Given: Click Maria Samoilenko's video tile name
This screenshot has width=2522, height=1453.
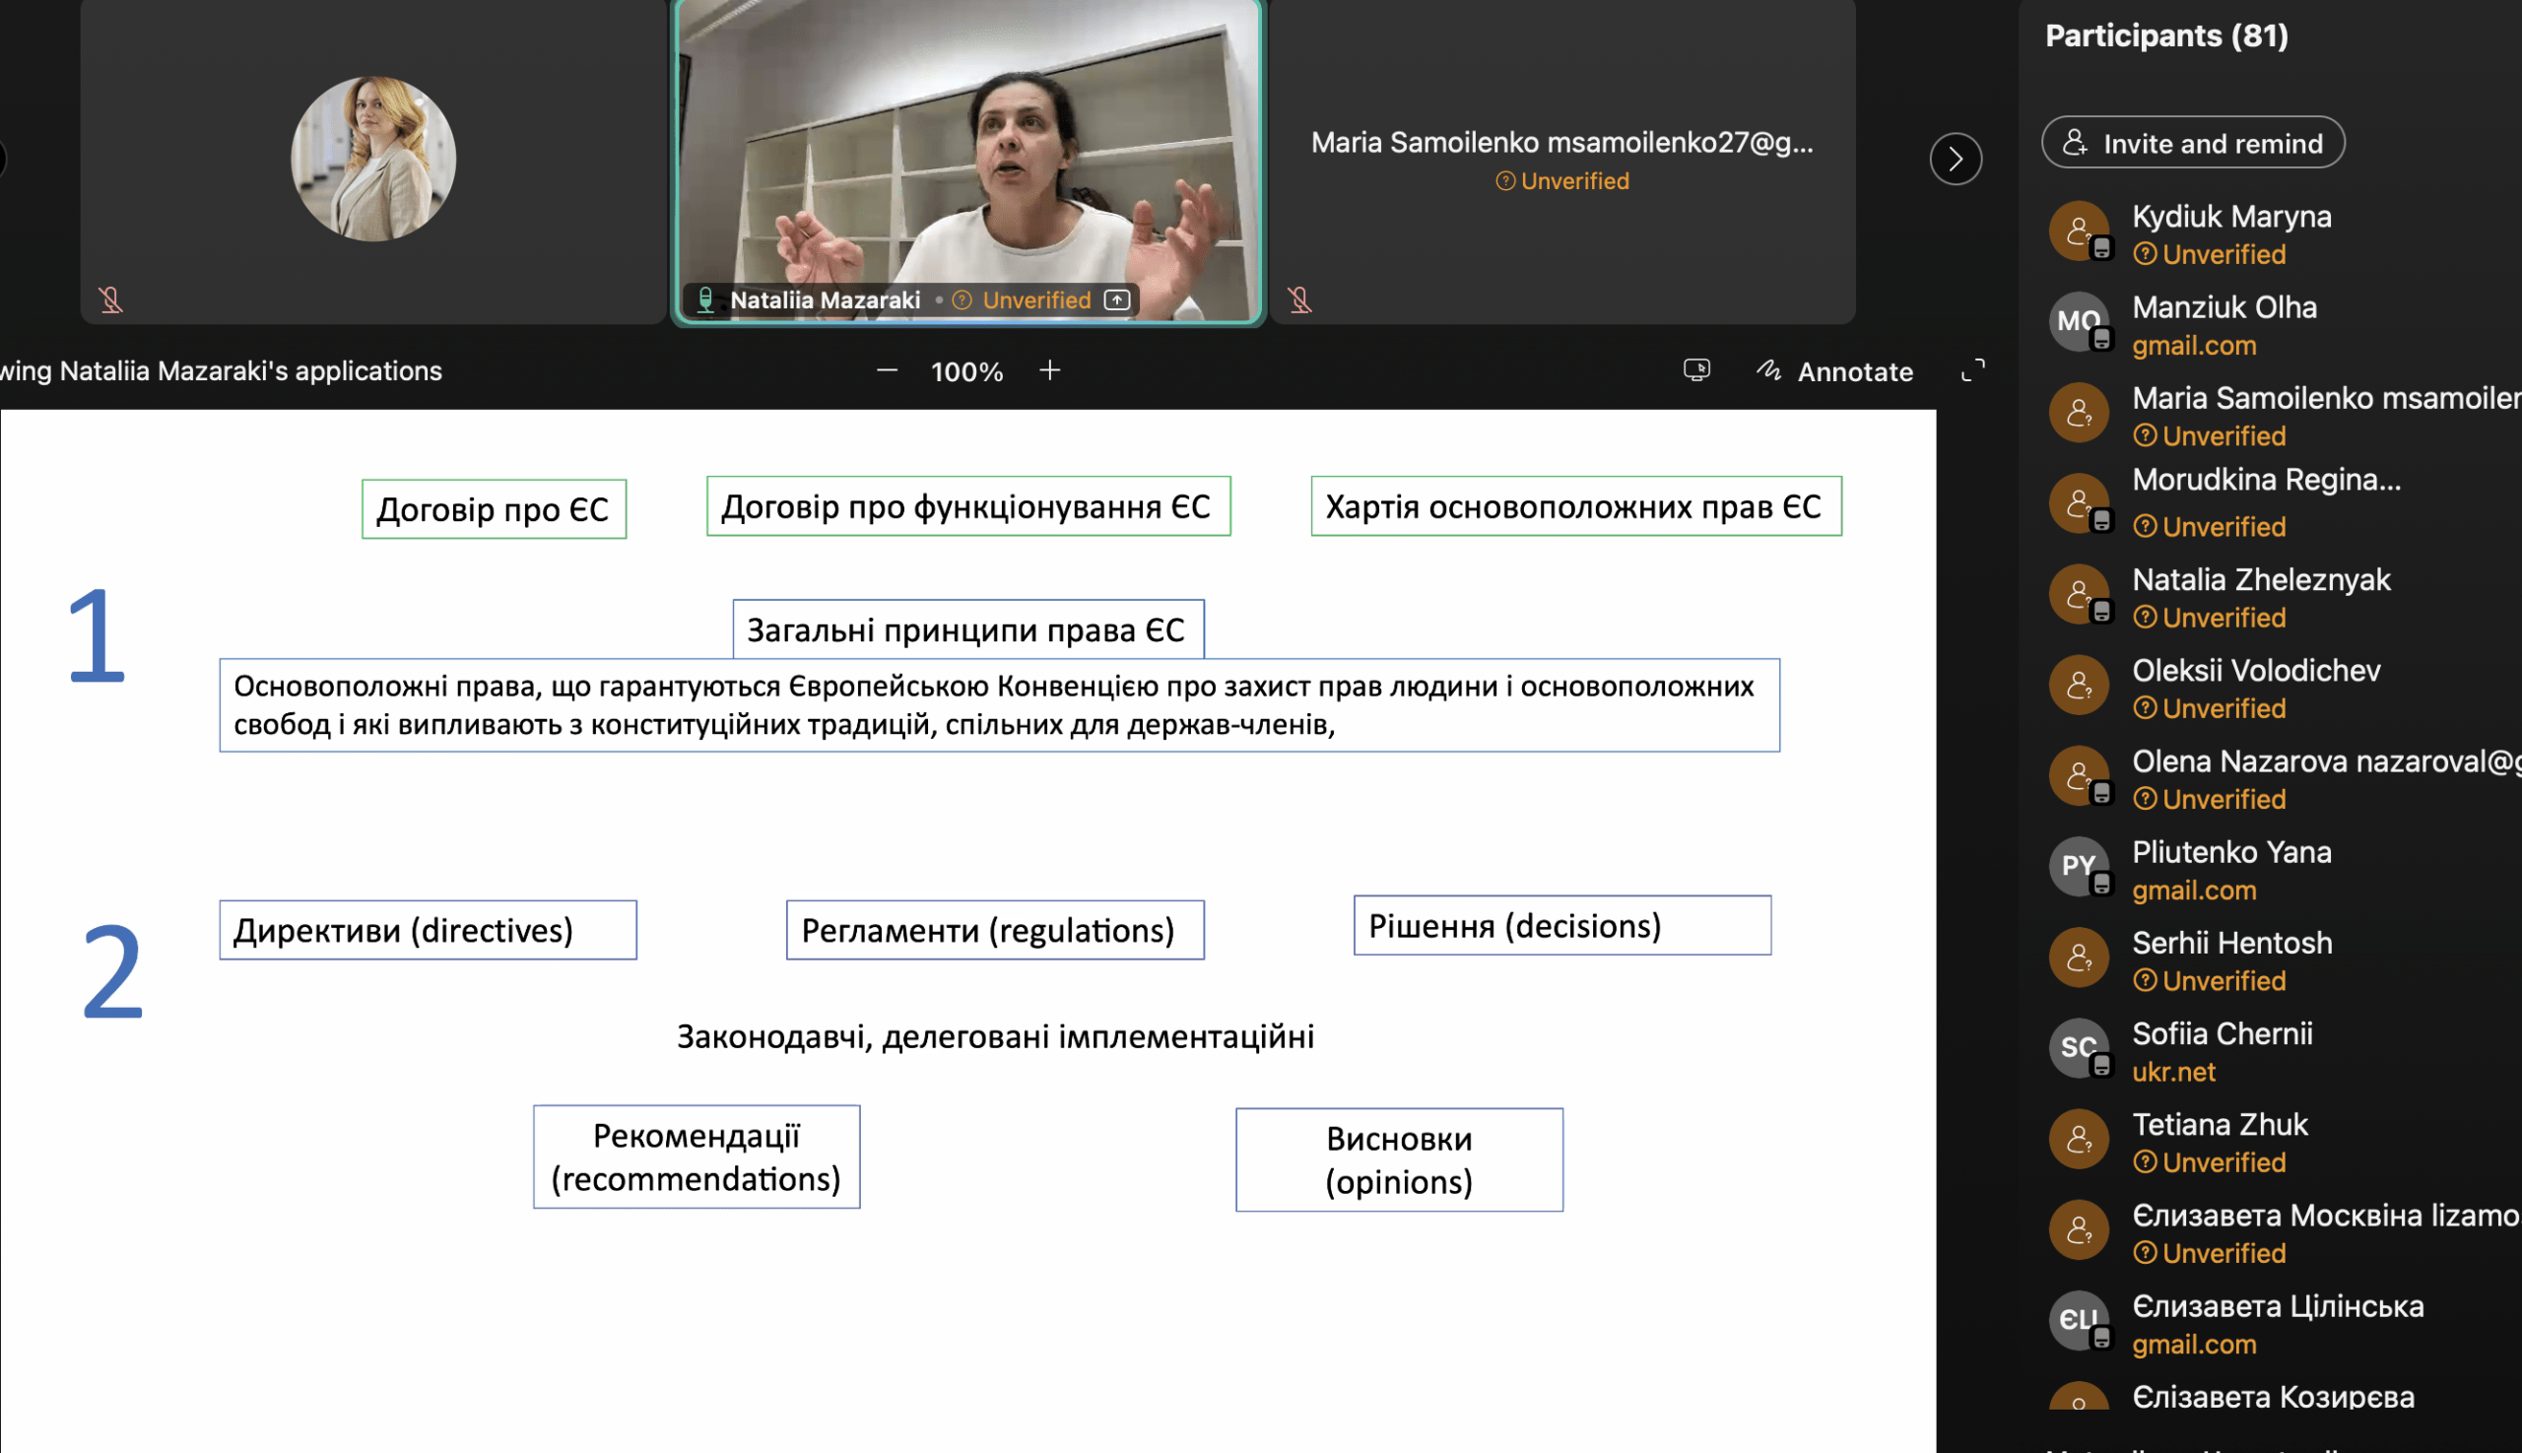Looking at the screenshot, I should tap(1560, 143).
